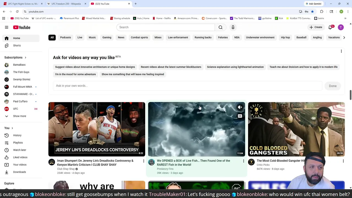Click page vertical scrollbar thumb
The height and width of the screenshot is (198, 352).
[x=350, y=95]
